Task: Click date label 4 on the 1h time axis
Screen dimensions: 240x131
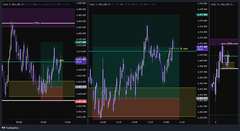Action: [x=216, y=122]
